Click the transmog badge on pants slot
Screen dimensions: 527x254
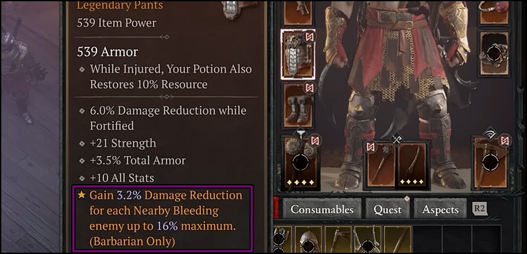point(309,36)
